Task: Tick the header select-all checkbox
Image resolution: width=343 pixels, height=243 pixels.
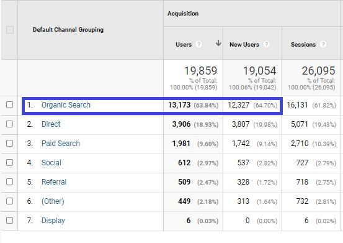Action: coord(10,30)
